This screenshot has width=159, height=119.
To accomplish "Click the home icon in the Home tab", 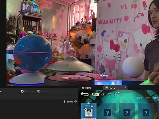I will 83,88.
